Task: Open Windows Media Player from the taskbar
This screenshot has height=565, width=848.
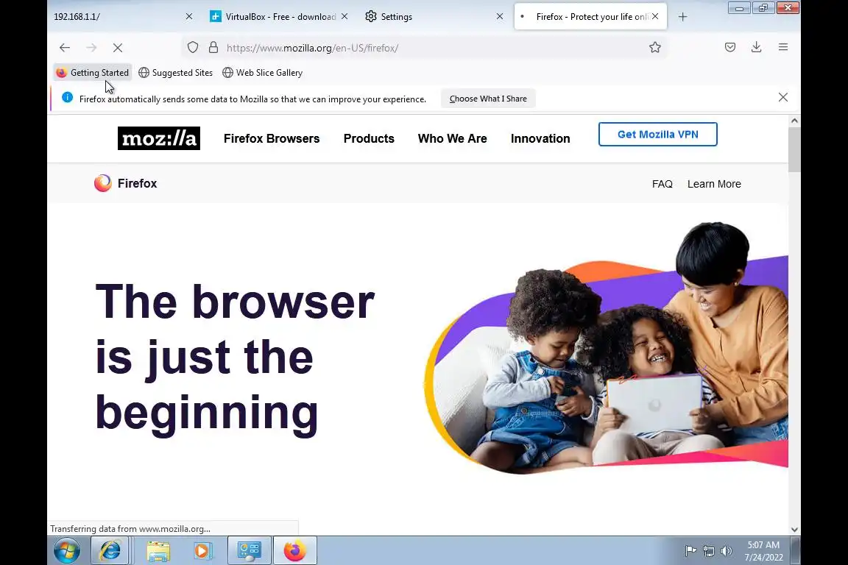Action: [x=202, y=551]
